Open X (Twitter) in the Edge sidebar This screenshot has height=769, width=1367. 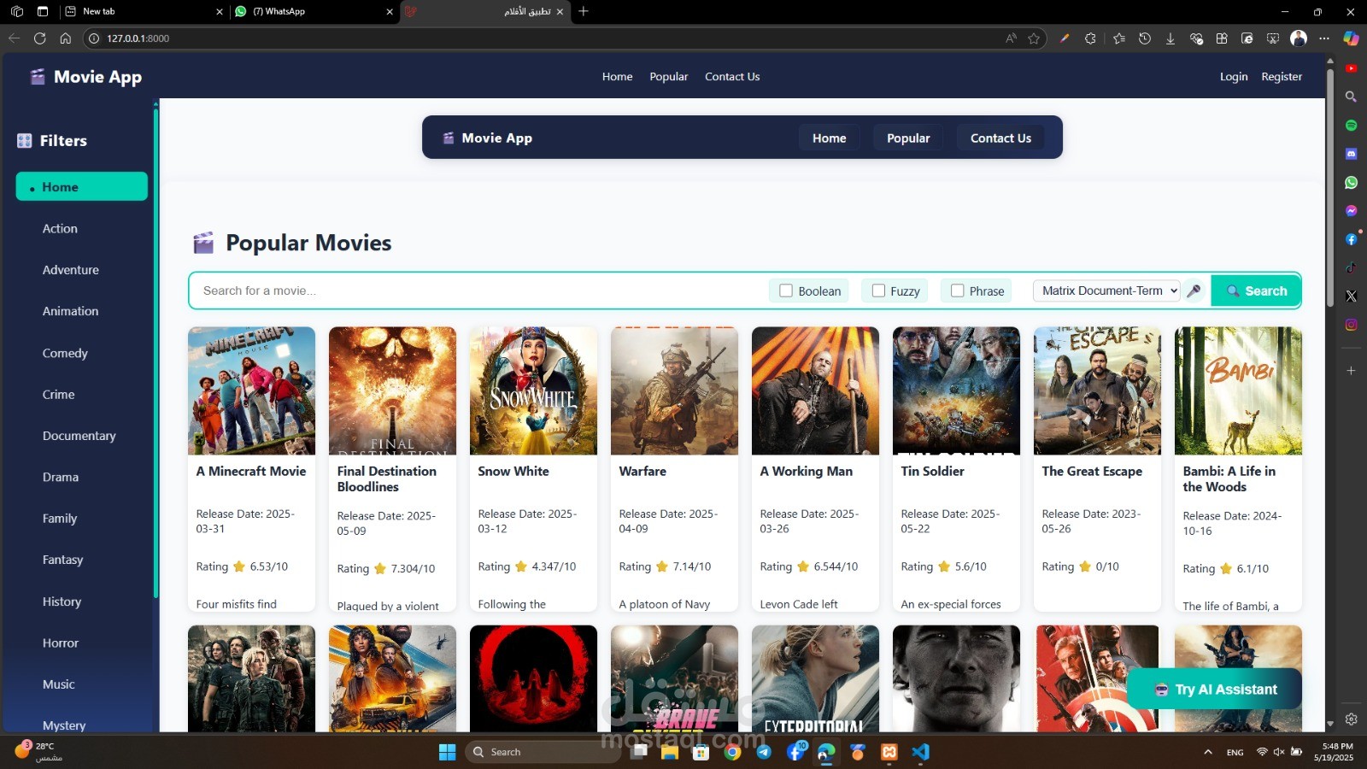pyautogui.click(x=1351, y=296)
